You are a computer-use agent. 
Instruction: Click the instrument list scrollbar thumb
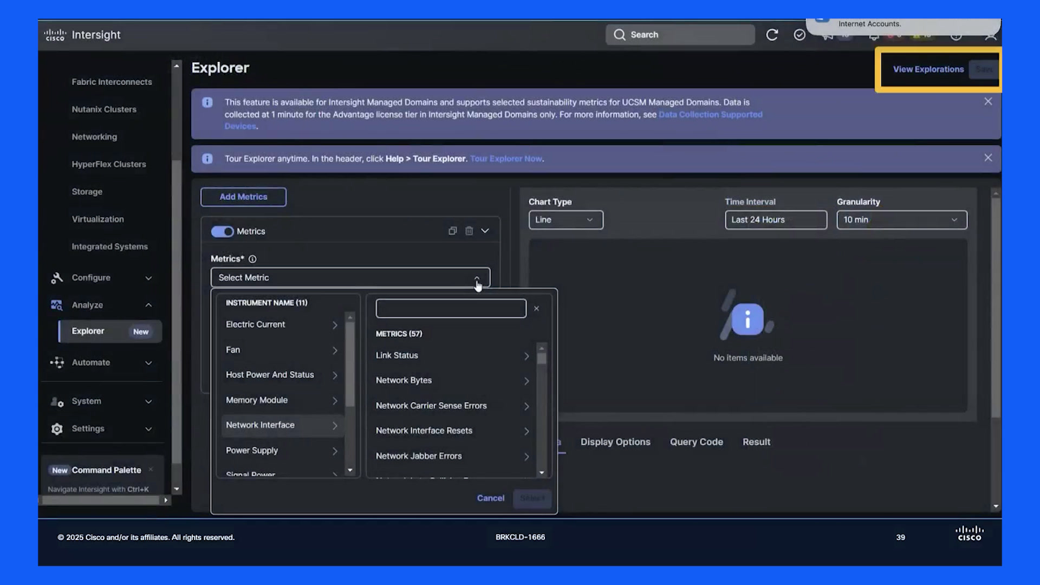(x=350, y=364)
